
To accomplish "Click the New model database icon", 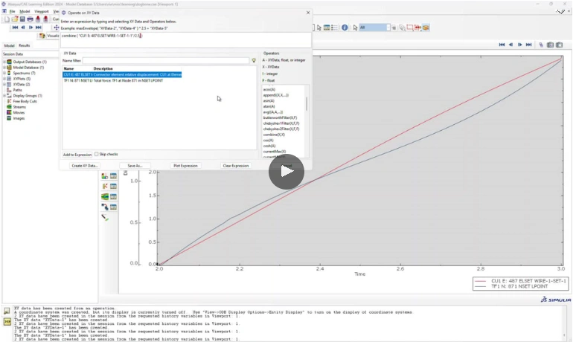I will coord(7,19).
